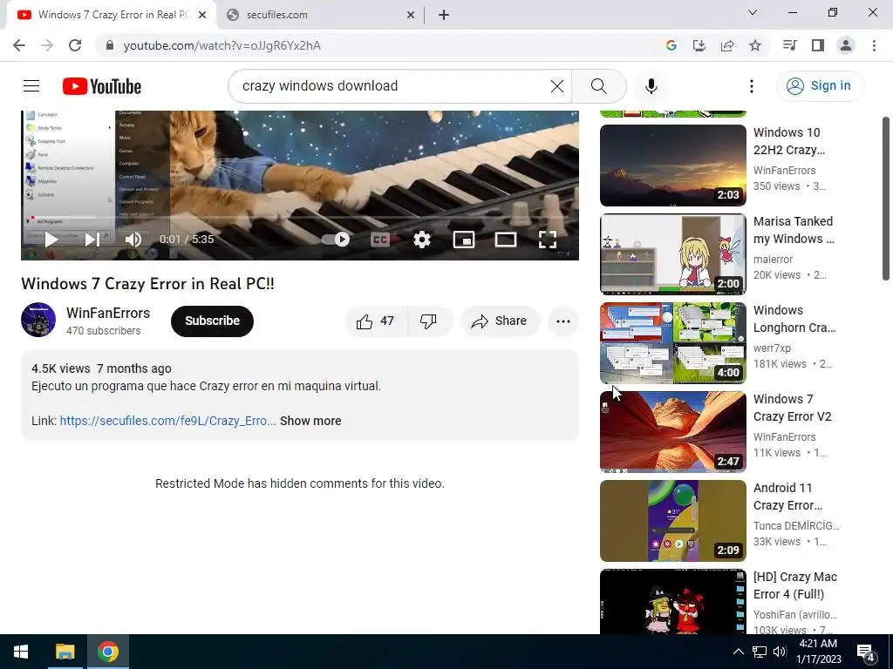This screenshot has height=669, width=893.
Task: Start voice search with microphone
Action: [651, 86]
